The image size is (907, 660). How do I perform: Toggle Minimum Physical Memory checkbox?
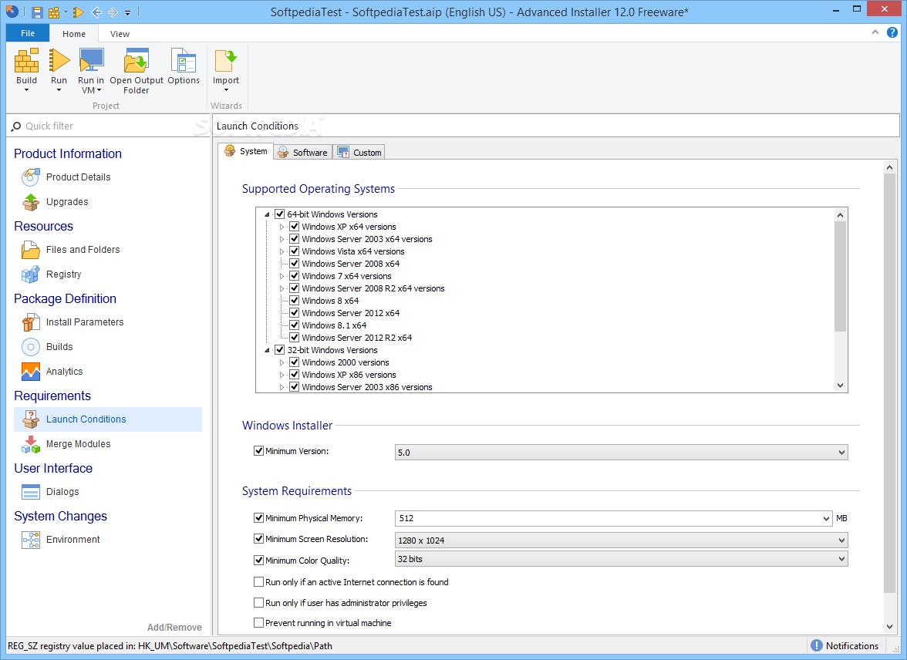point(258,517)
